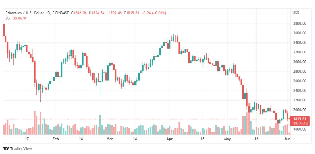Click the USD currency label on price axis
Viewport: 315px width, 154px height.
296,13
